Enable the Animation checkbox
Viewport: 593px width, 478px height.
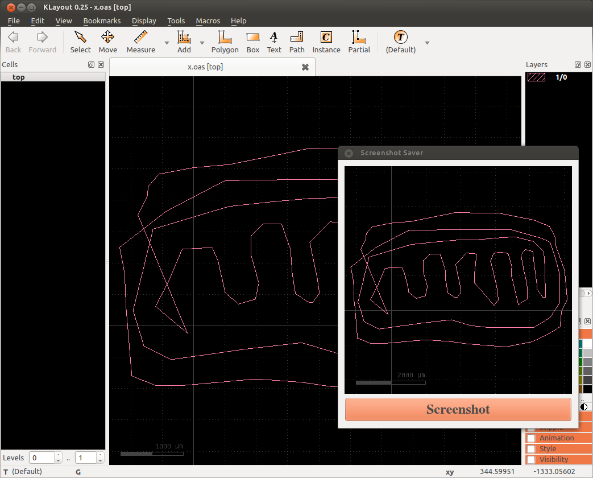click(531, 438)
